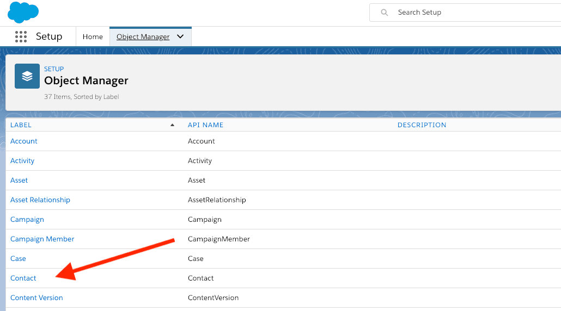Open the Campaign object link
Image resolution: width=561 pixels, height=311 pixels.
tap(27, 220)
